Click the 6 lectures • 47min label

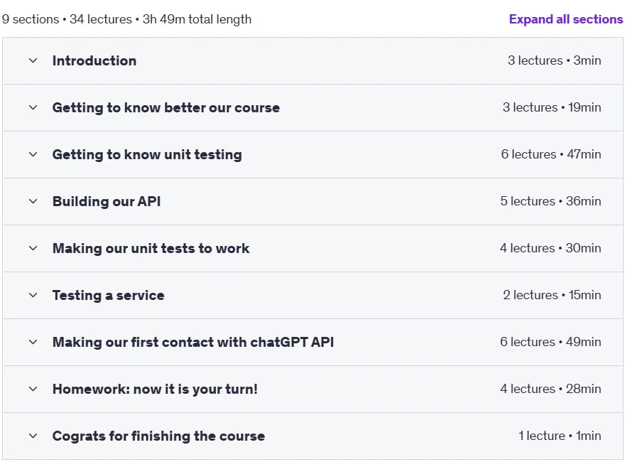[x=551, y=154]
